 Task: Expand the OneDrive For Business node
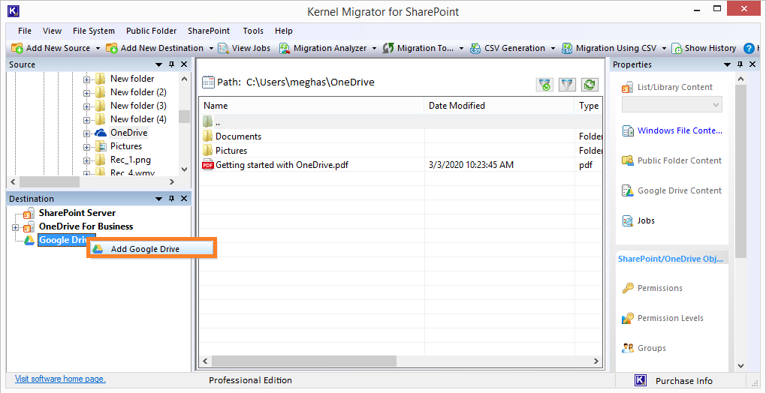point(15,227)
